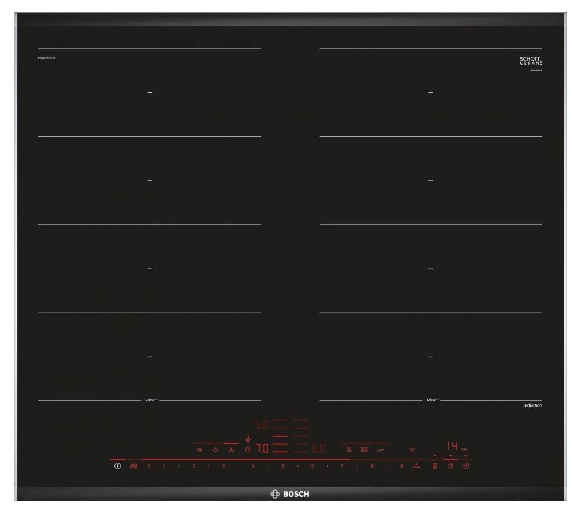Select the cooking zone showing 6.0

(x=319, y=449)
